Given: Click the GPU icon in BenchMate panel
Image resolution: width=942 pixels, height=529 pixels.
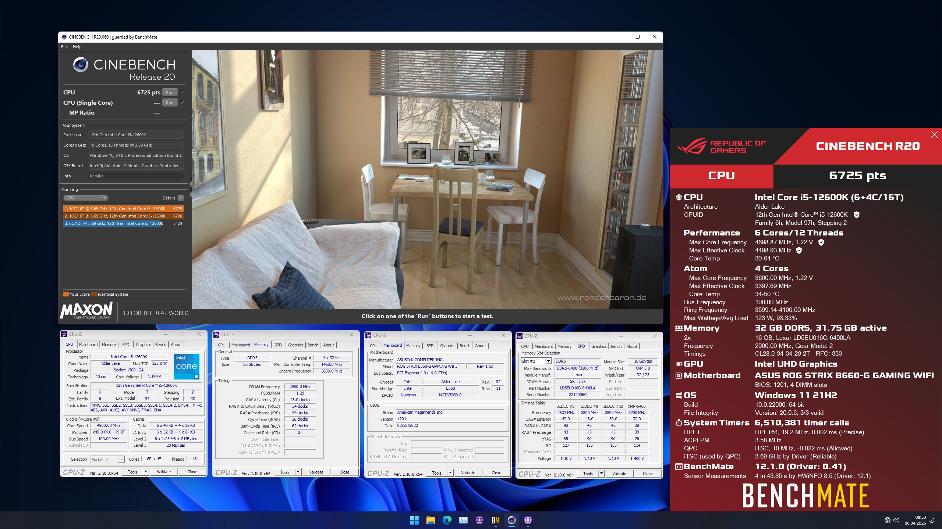Looking at the screenshot, I should pyautogui.click(x=679, y=364).
